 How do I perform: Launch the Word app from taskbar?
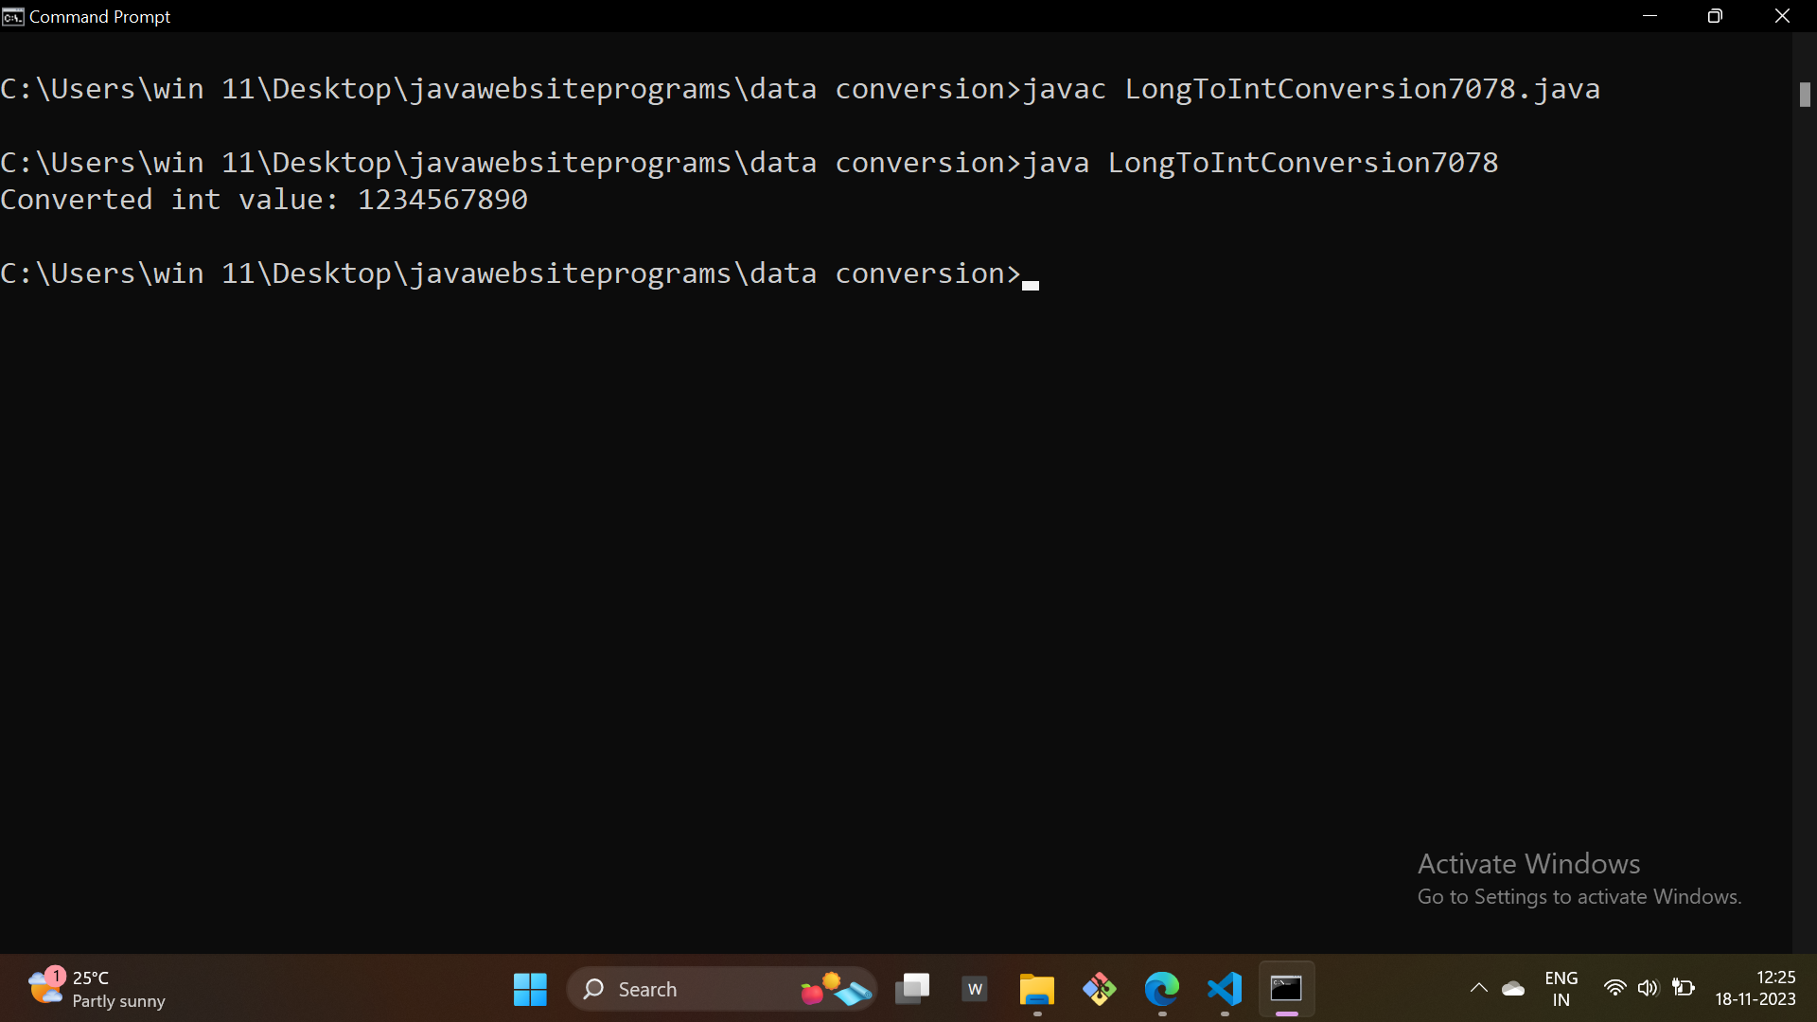[x=975, y=990]
